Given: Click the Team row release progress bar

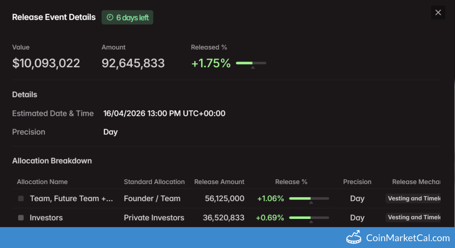Looking at the screenshot, I should [308, 198].
